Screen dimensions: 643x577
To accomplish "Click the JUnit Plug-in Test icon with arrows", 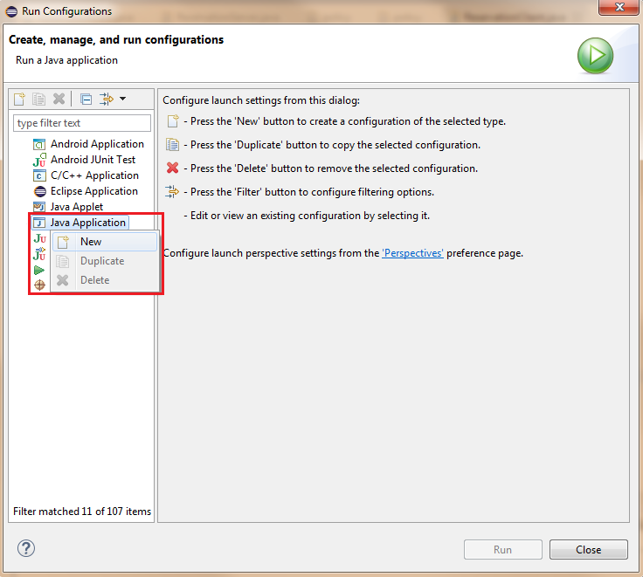I will (40, 254).
